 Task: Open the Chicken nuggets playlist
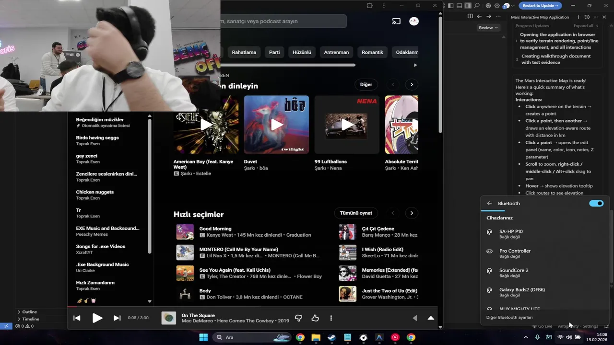108,195
